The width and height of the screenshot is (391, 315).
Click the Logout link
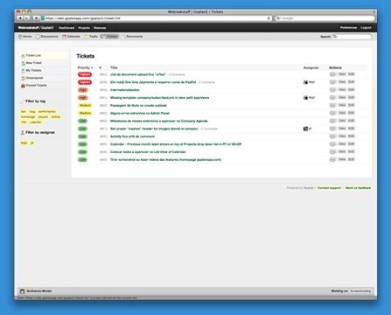tap(366, 27)
